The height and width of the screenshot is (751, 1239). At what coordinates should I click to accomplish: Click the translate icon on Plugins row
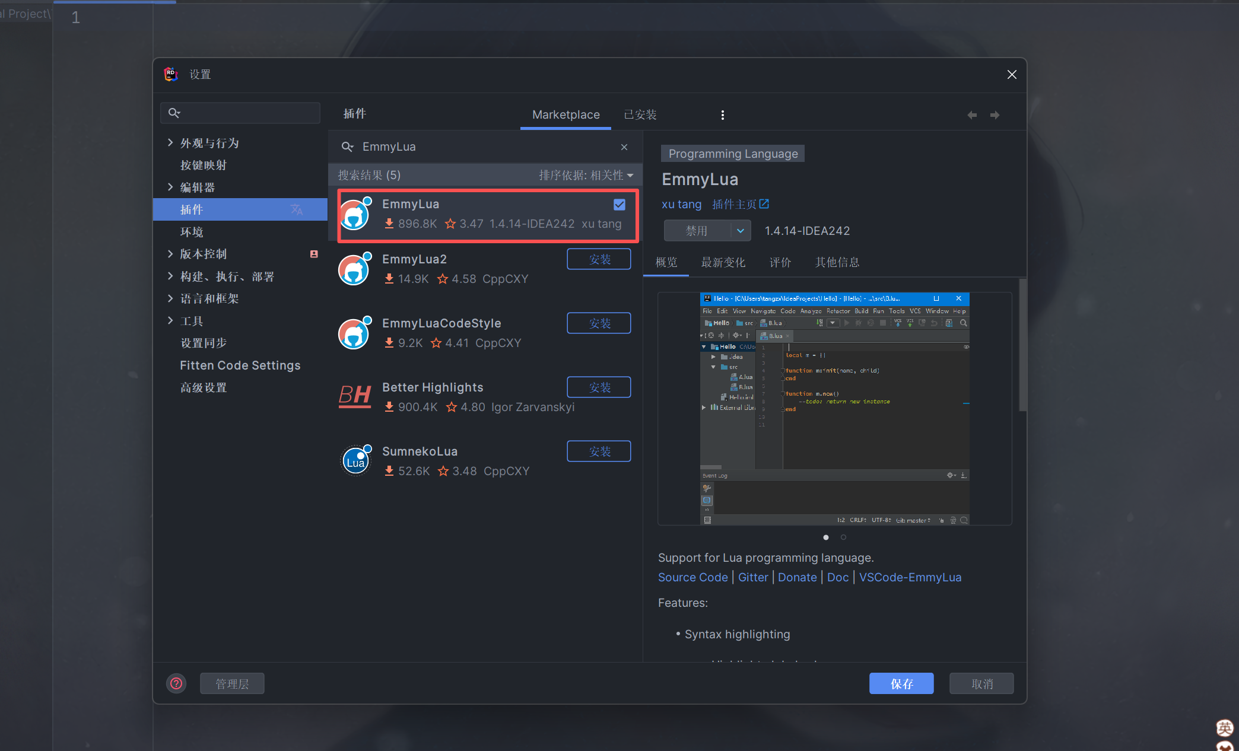coord(297,209)
